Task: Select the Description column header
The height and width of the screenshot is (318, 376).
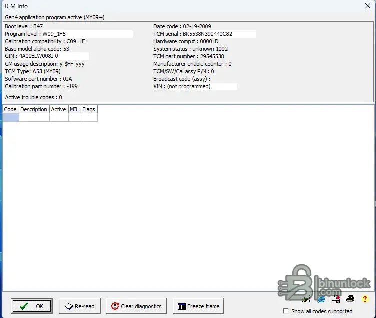Action: point(34,109)
